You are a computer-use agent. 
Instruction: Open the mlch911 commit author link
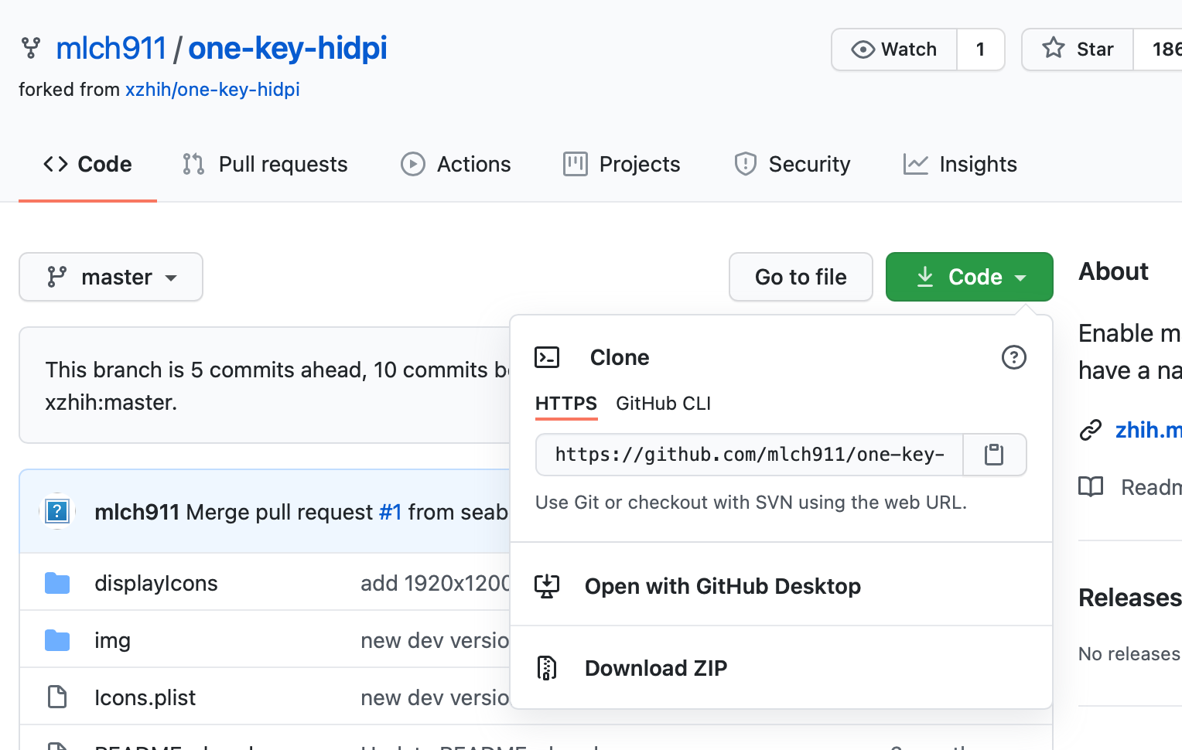point(137,512)
